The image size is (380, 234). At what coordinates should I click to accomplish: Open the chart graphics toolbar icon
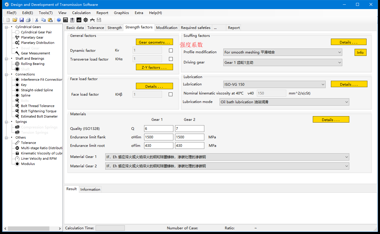click(79, 20)
